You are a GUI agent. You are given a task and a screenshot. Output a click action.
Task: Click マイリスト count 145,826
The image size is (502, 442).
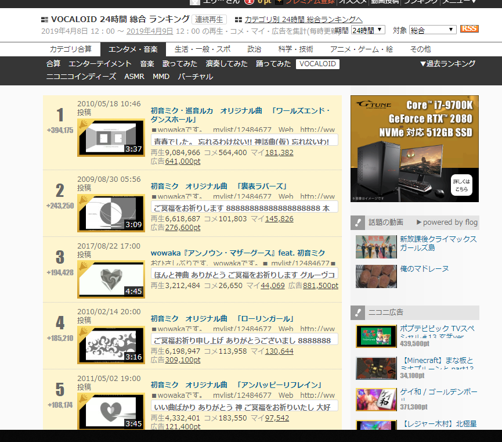tap(279, 218)
